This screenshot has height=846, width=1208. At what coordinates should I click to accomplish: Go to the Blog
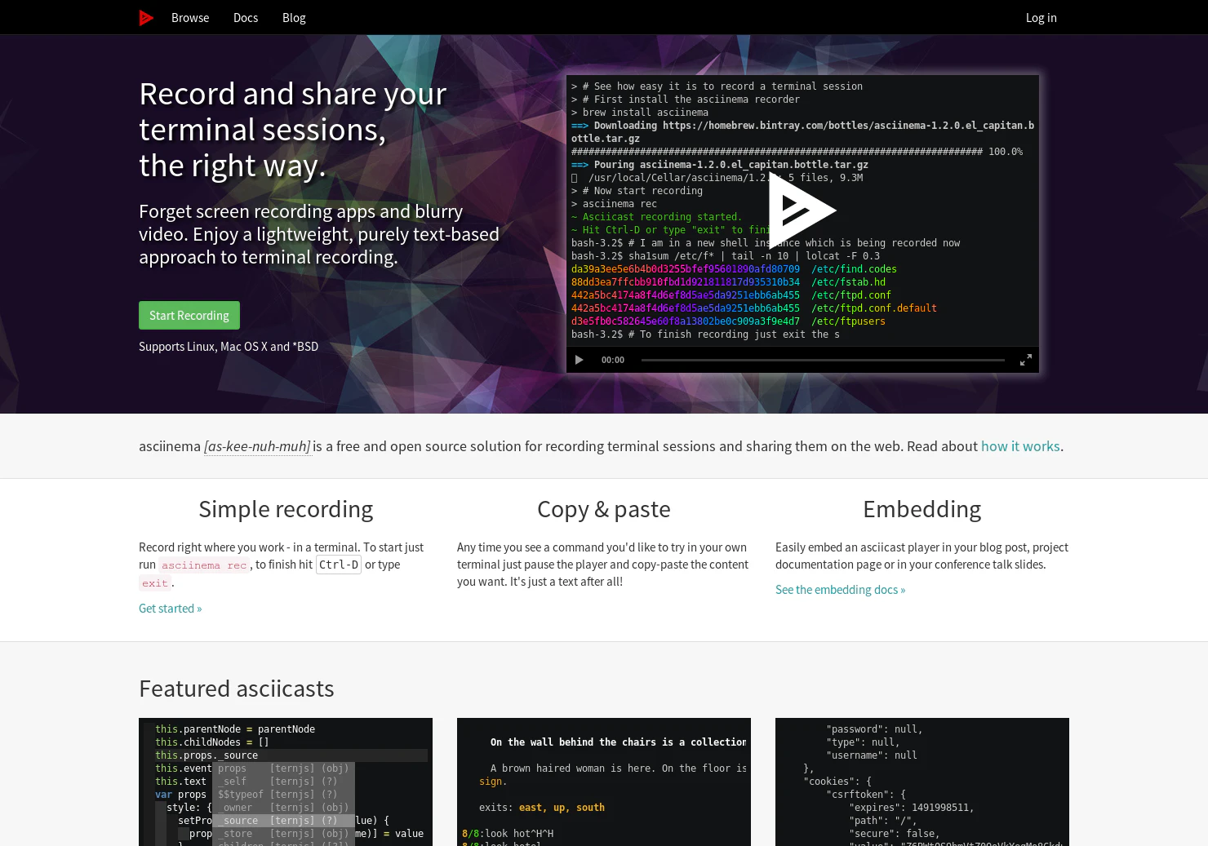[294, 18]
